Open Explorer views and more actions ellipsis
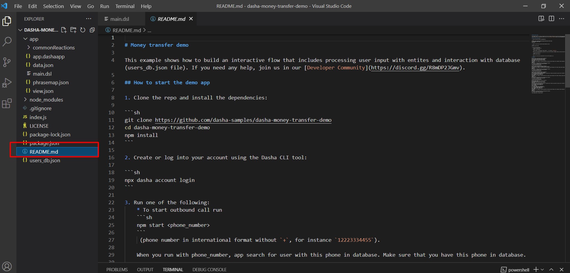The width and height of the screenshot is (570, 273). pos(89,19)
